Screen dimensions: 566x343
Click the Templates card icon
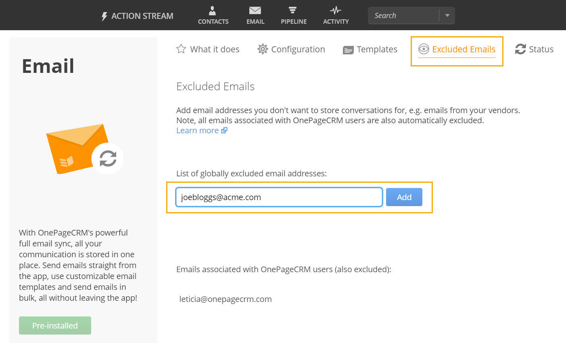[x=348, y=50]
